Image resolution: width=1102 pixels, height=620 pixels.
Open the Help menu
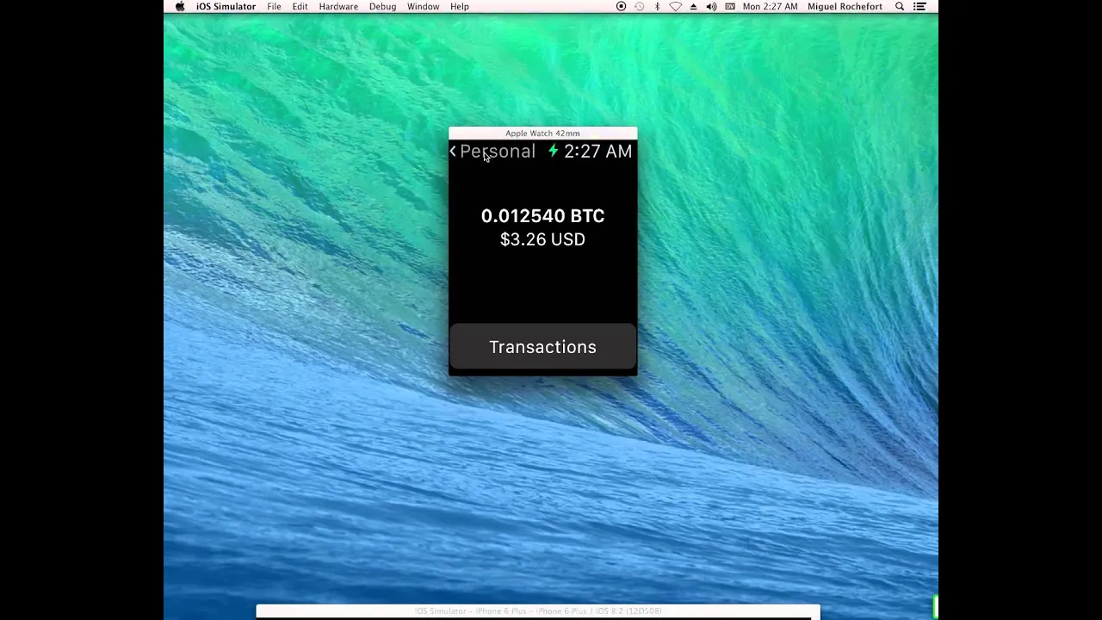[460, 7]
